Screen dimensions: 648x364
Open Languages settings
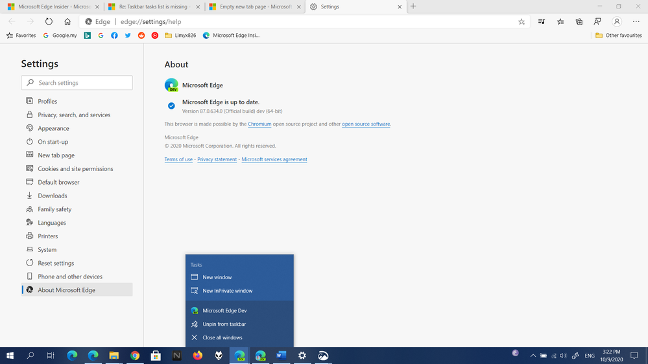click(77, 222)
